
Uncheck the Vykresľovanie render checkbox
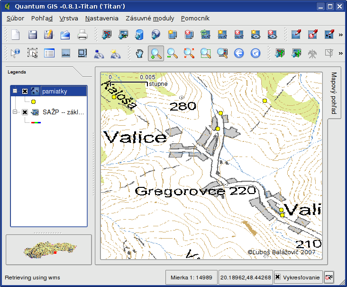[278, 277]
